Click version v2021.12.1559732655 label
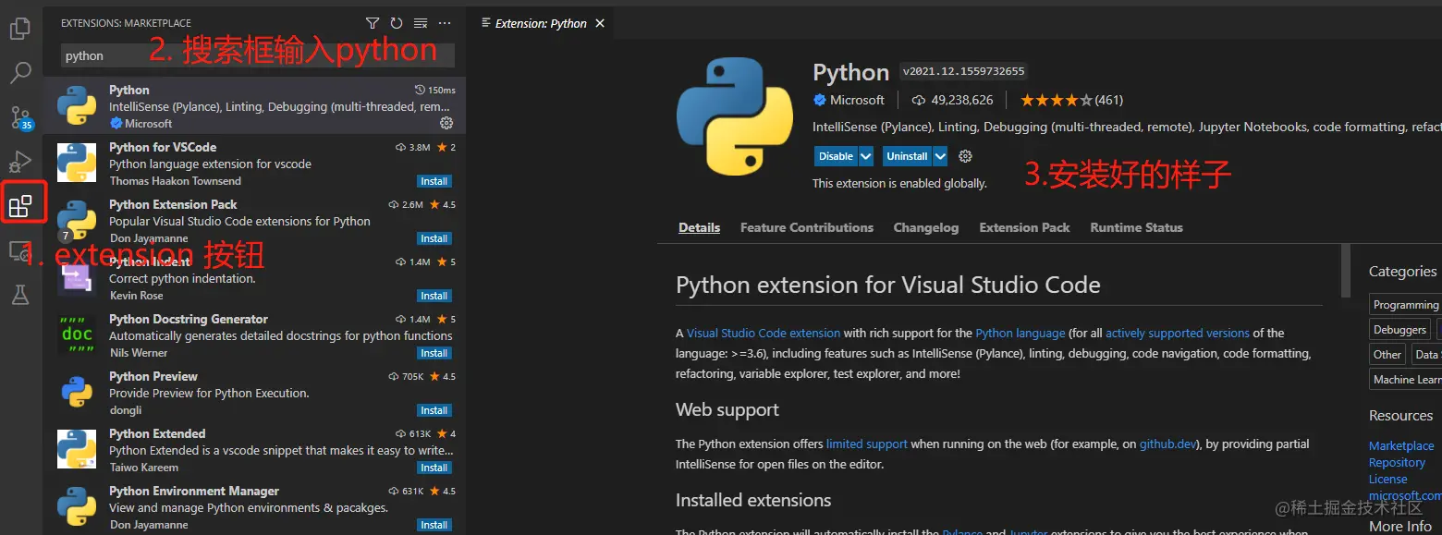The image size is (1442, 535). coord(963,72)
